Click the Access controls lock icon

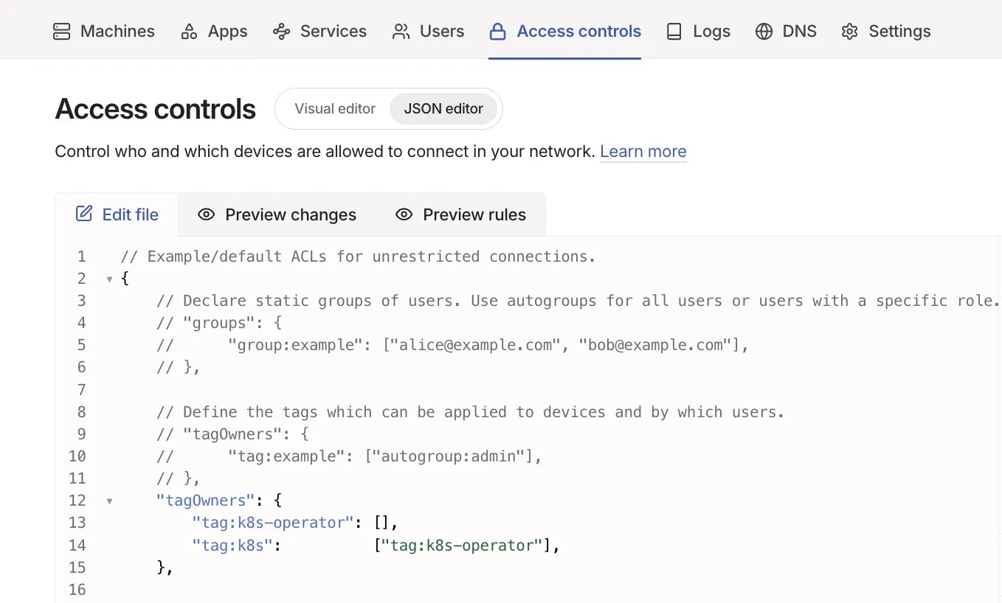point(498,32)
